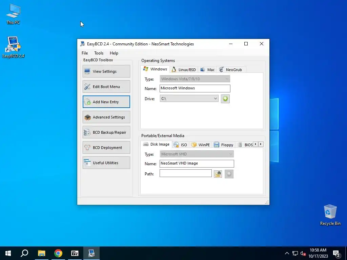347x260 pixels.
Task: Select the Floppy tab
Action: [224, 145]
